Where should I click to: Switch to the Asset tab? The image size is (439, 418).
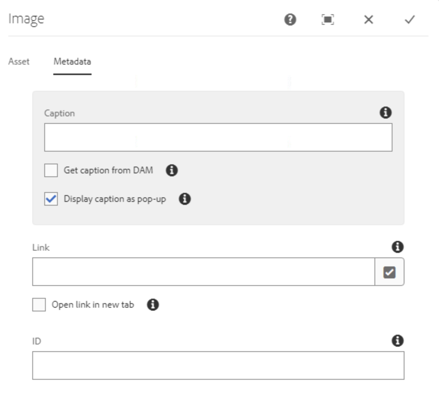tap(19, 62)
